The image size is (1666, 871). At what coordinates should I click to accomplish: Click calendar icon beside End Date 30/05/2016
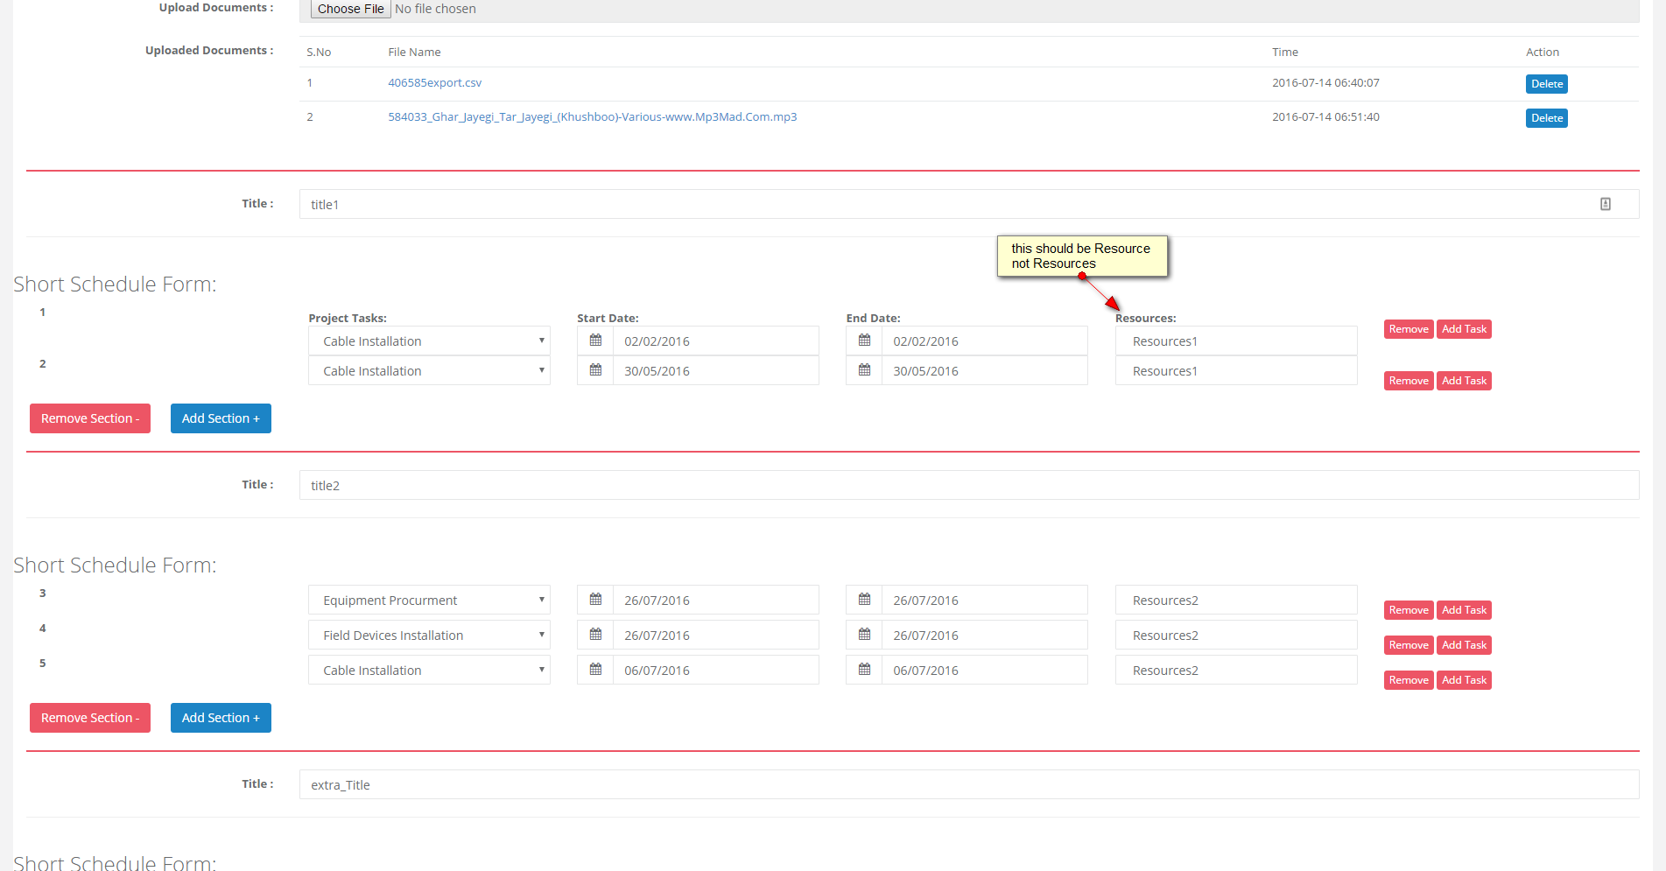click(864, 370)
